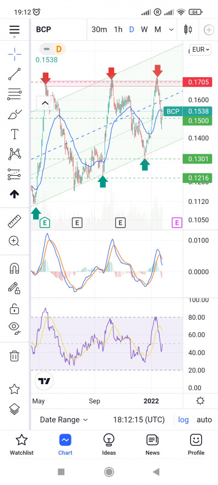Open the EUR currency dropdown
This screenshot has width=218, height=485.
pyautogui.click(x=200, y=50)
